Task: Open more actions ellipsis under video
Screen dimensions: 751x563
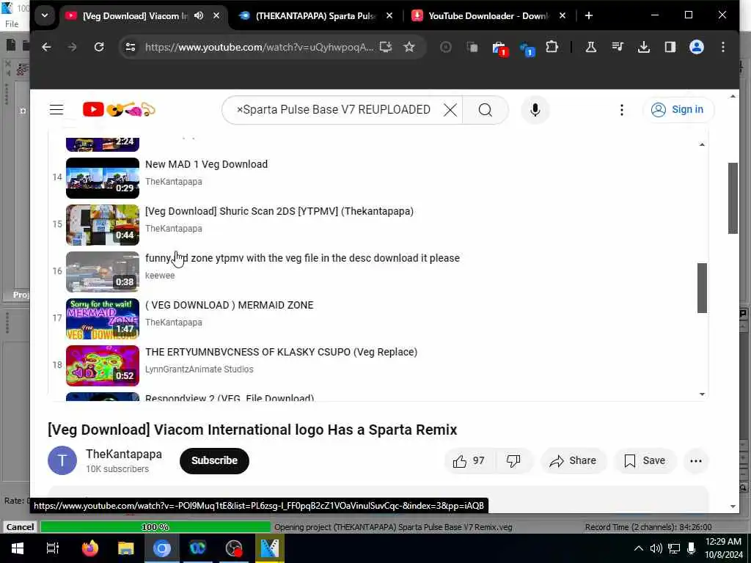Action: pyautogui.click(x=696, y=460)
